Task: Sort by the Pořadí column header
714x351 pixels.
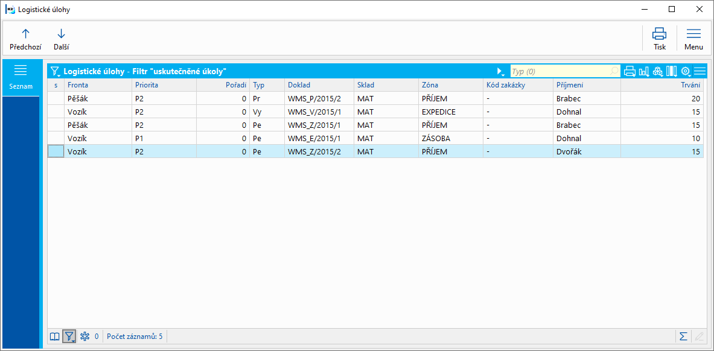Action: click(223, 85)
